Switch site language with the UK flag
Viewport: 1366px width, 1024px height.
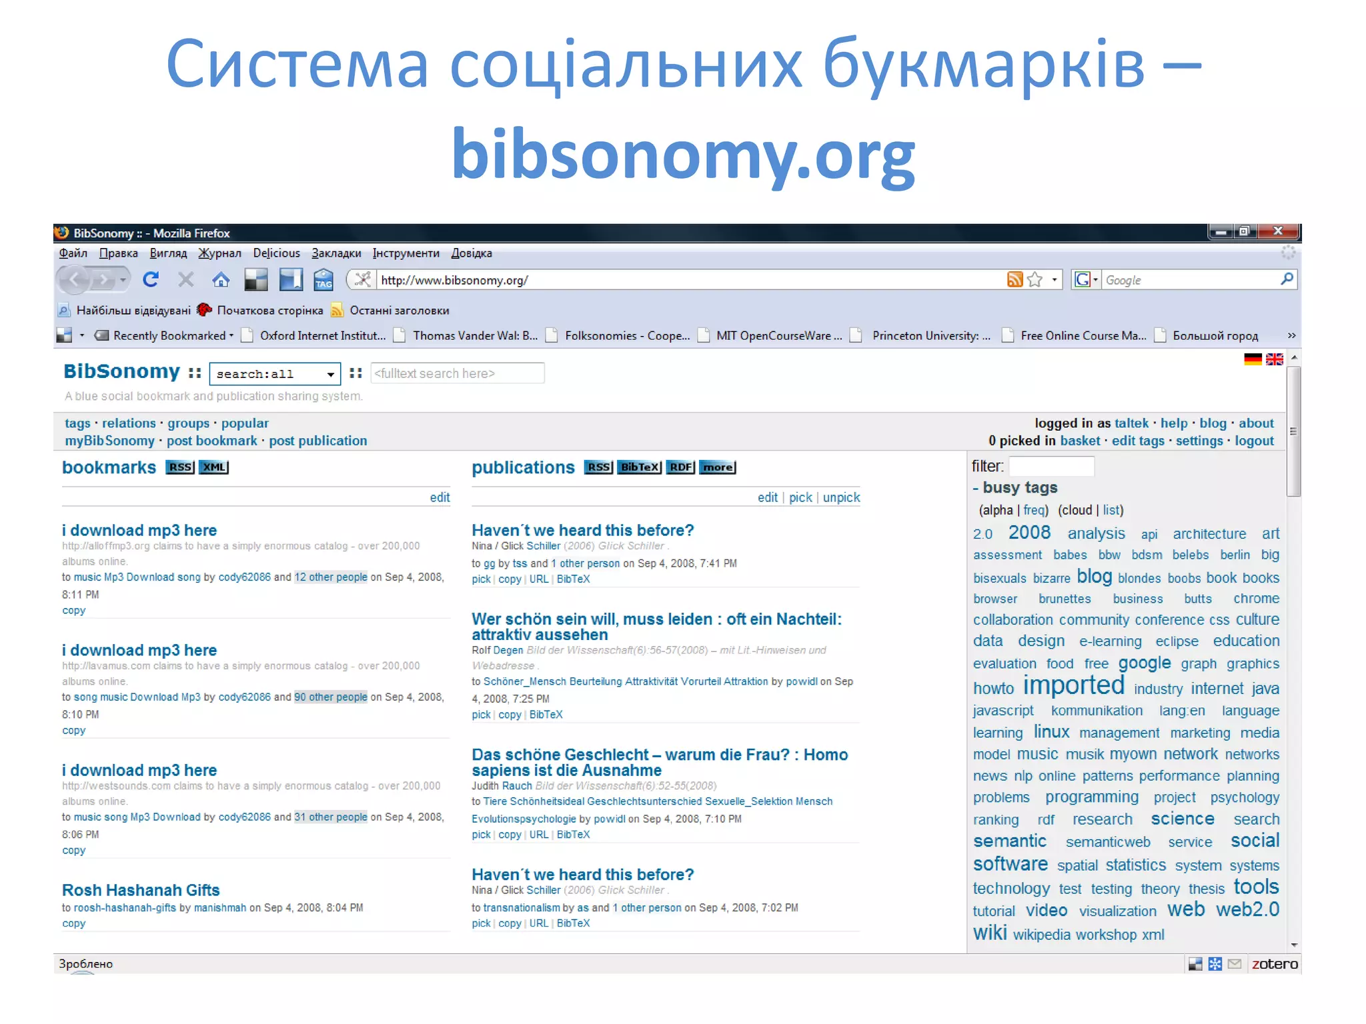(x=1275, y=359)
